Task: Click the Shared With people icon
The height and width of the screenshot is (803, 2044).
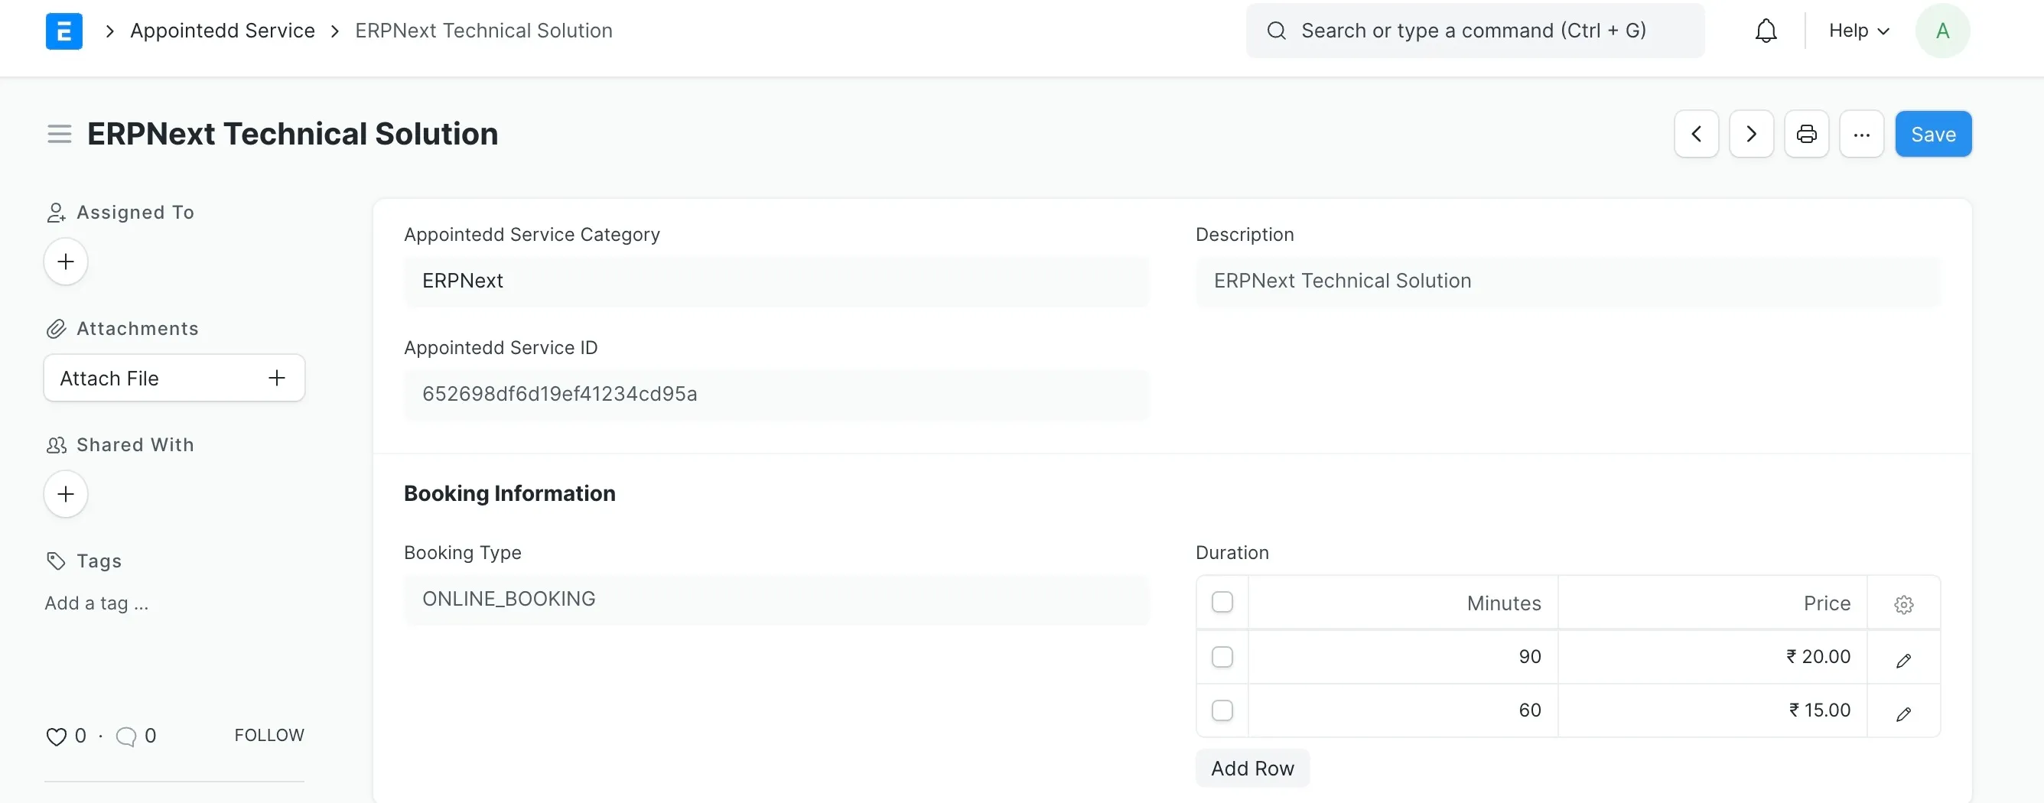Action: click(x=56, y=445)
